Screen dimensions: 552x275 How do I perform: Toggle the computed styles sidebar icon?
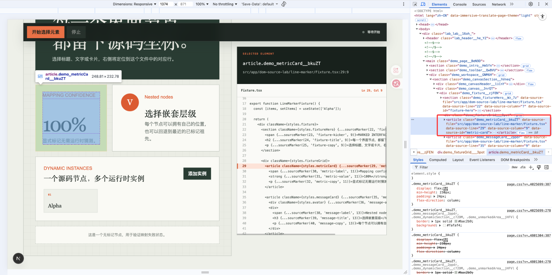[x=546, y=167]
